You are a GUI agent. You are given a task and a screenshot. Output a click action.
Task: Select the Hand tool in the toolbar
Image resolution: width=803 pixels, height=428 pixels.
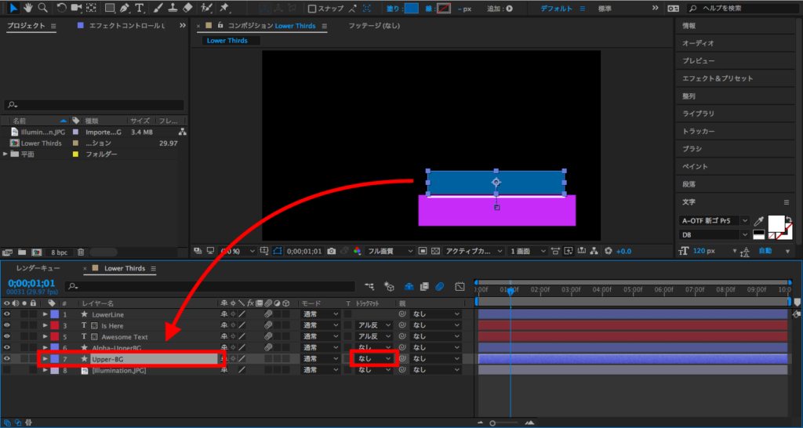[x=27, y=8]
